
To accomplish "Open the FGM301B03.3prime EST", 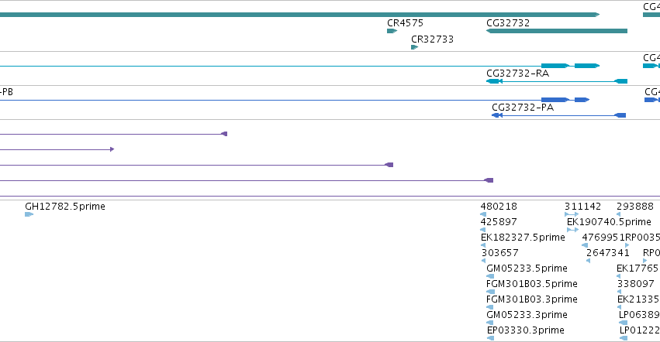I will click(531, 299).
